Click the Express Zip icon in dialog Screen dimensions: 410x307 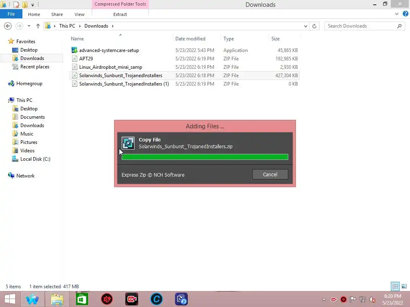(x=128, y=143)
